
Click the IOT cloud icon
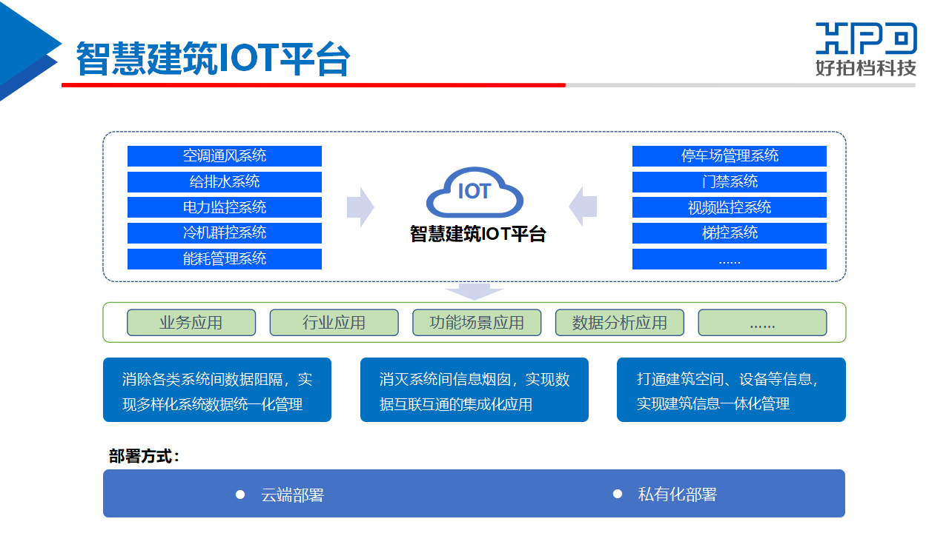click(474, 192)
